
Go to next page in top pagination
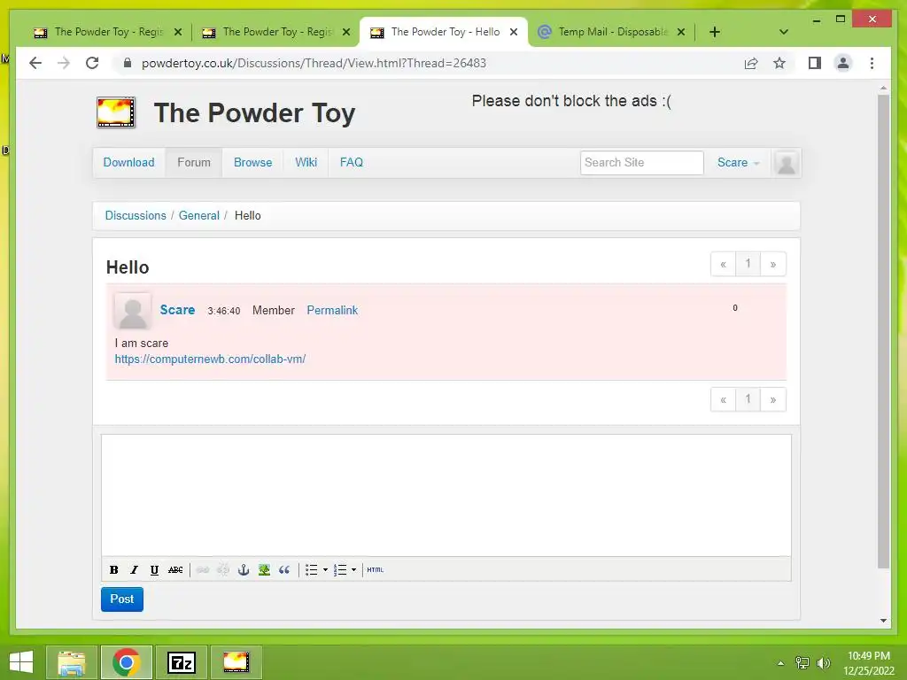tap(773, 264)
